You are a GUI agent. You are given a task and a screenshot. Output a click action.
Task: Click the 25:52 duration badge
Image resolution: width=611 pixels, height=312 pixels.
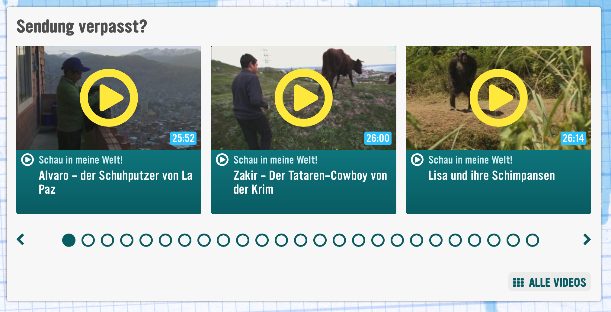coord(183,138)
